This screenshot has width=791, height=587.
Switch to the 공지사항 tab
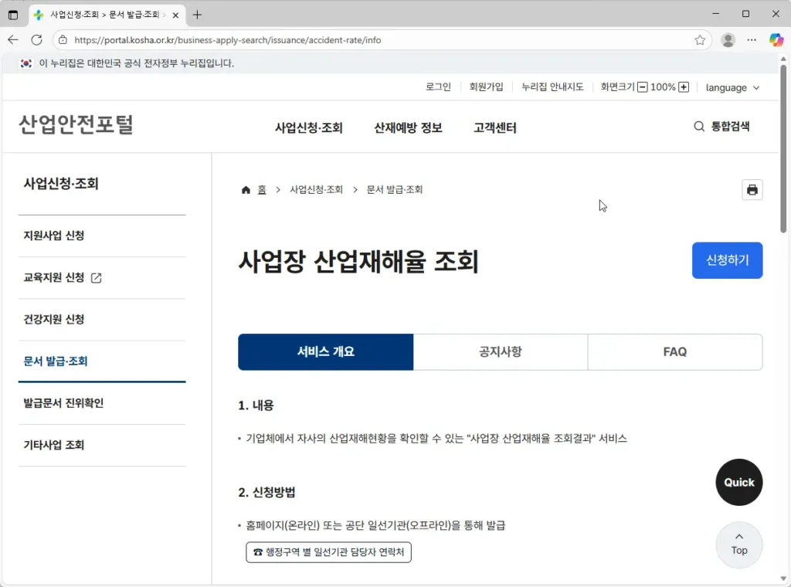click(500, 351)
